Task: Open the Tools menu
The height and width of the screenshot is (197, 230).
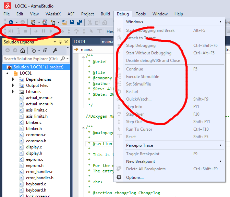Action: [x=141, y=14]
